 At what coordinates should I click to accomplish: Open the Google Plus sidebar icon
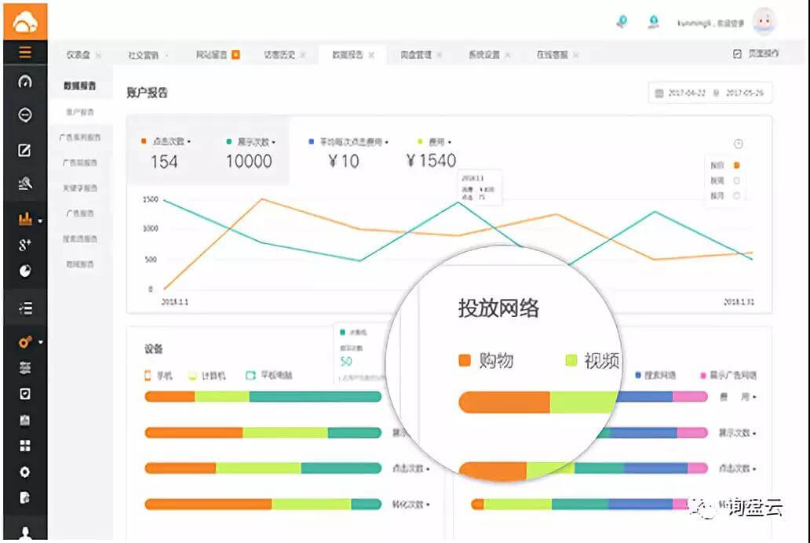(x=25, y=245)
